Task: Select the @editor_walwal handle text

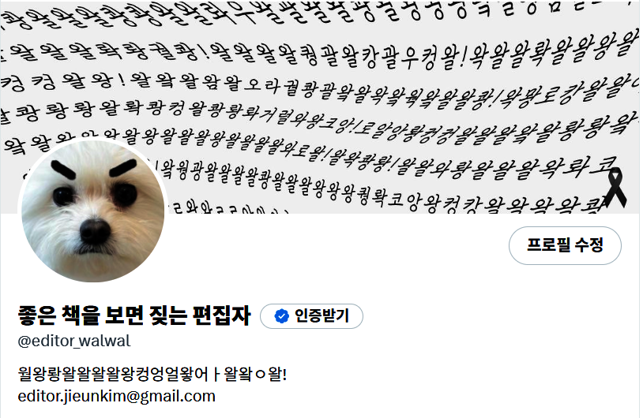Action: (74, 341)
